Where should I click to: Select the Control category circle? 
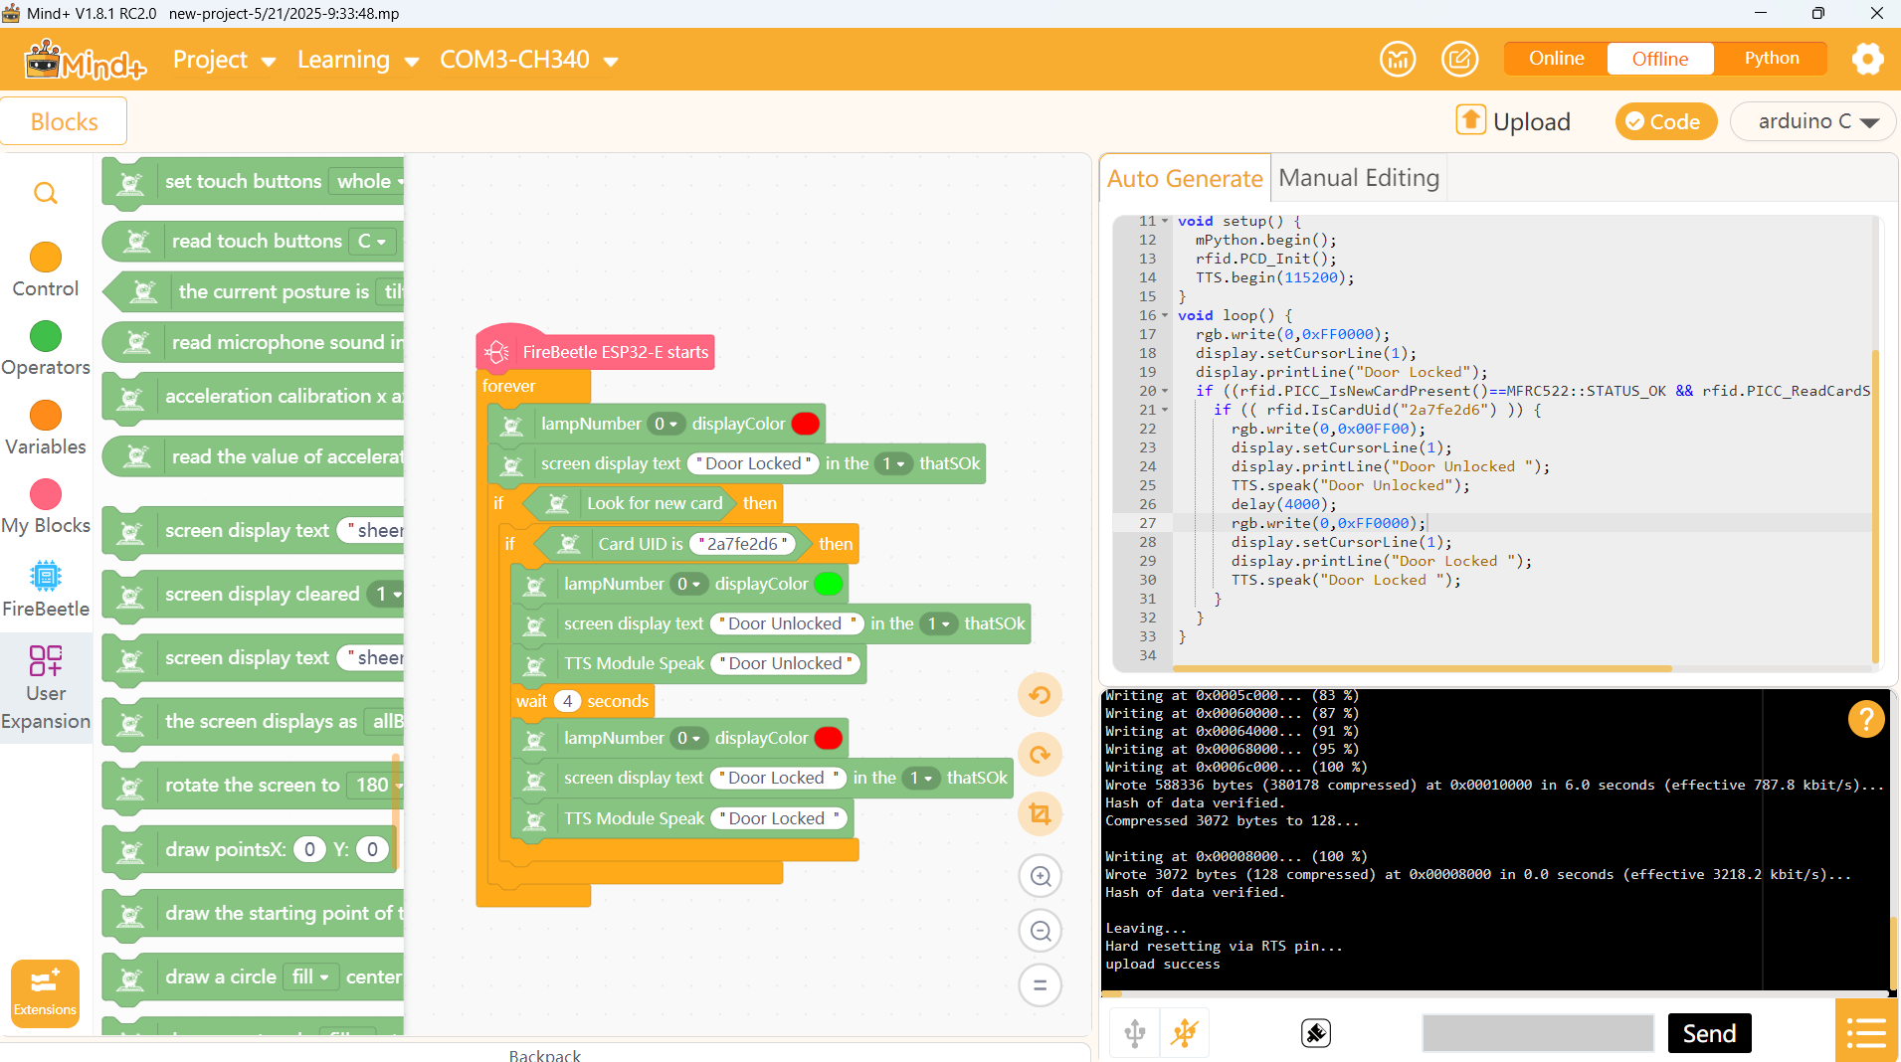point(46,257)
